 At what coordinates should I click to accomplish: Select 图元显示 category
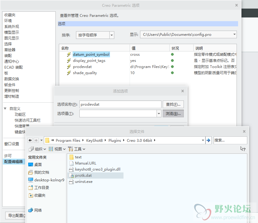[12, 38]
